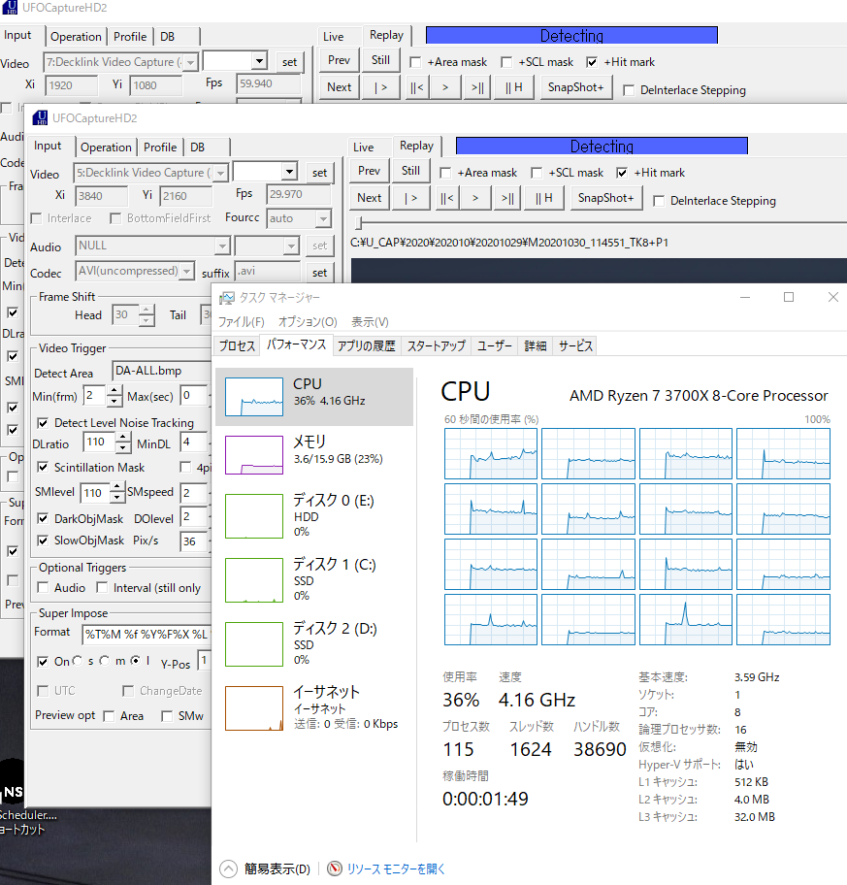Increase DLratio with its up stepper arrow
The height and width of the screenshot is (885, 847).
[123, 437]
